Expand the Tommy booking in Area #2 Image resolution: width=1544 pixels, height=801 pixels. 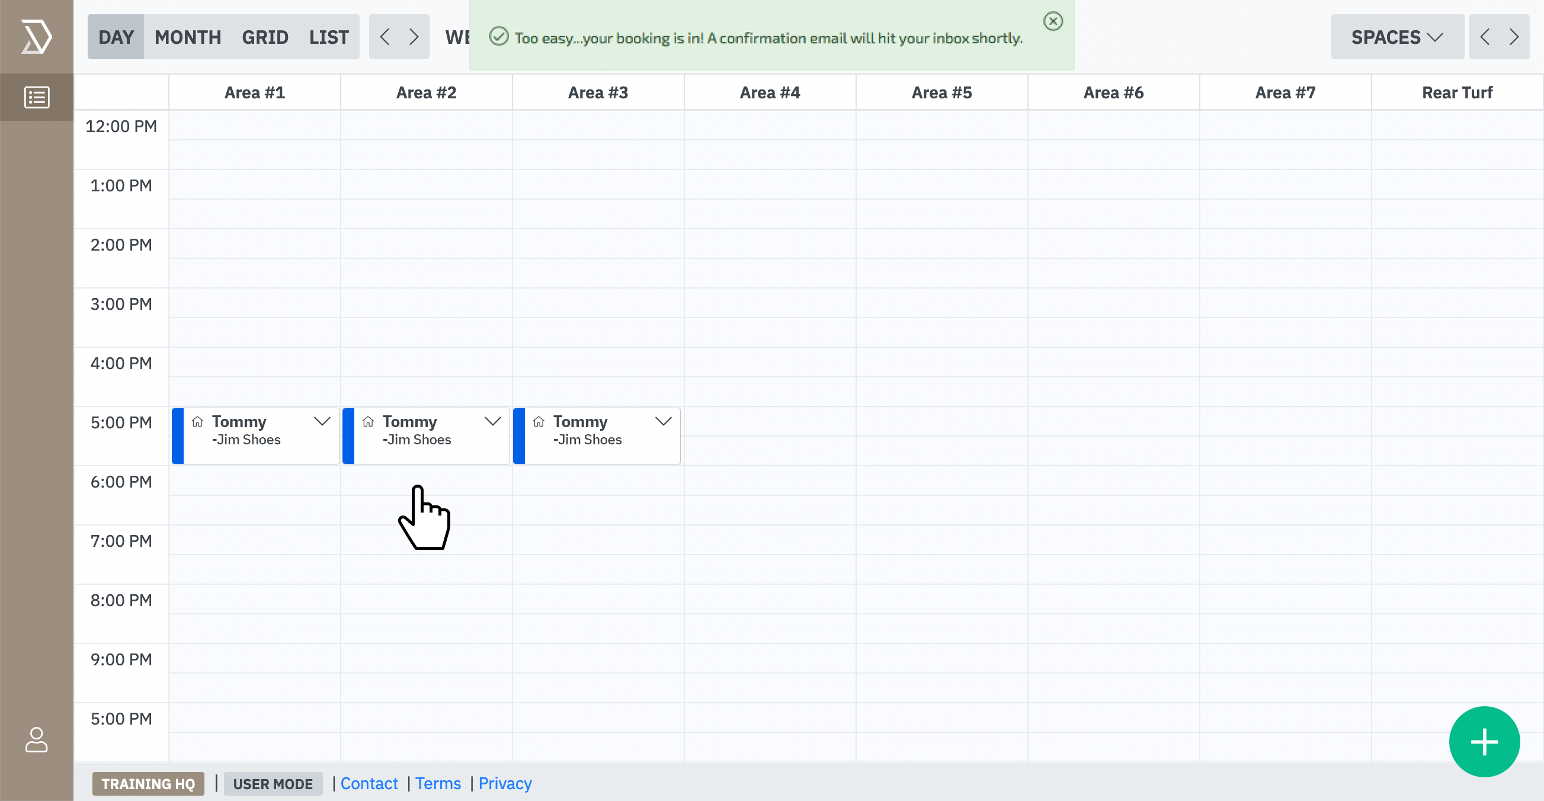tap(493, 421)
